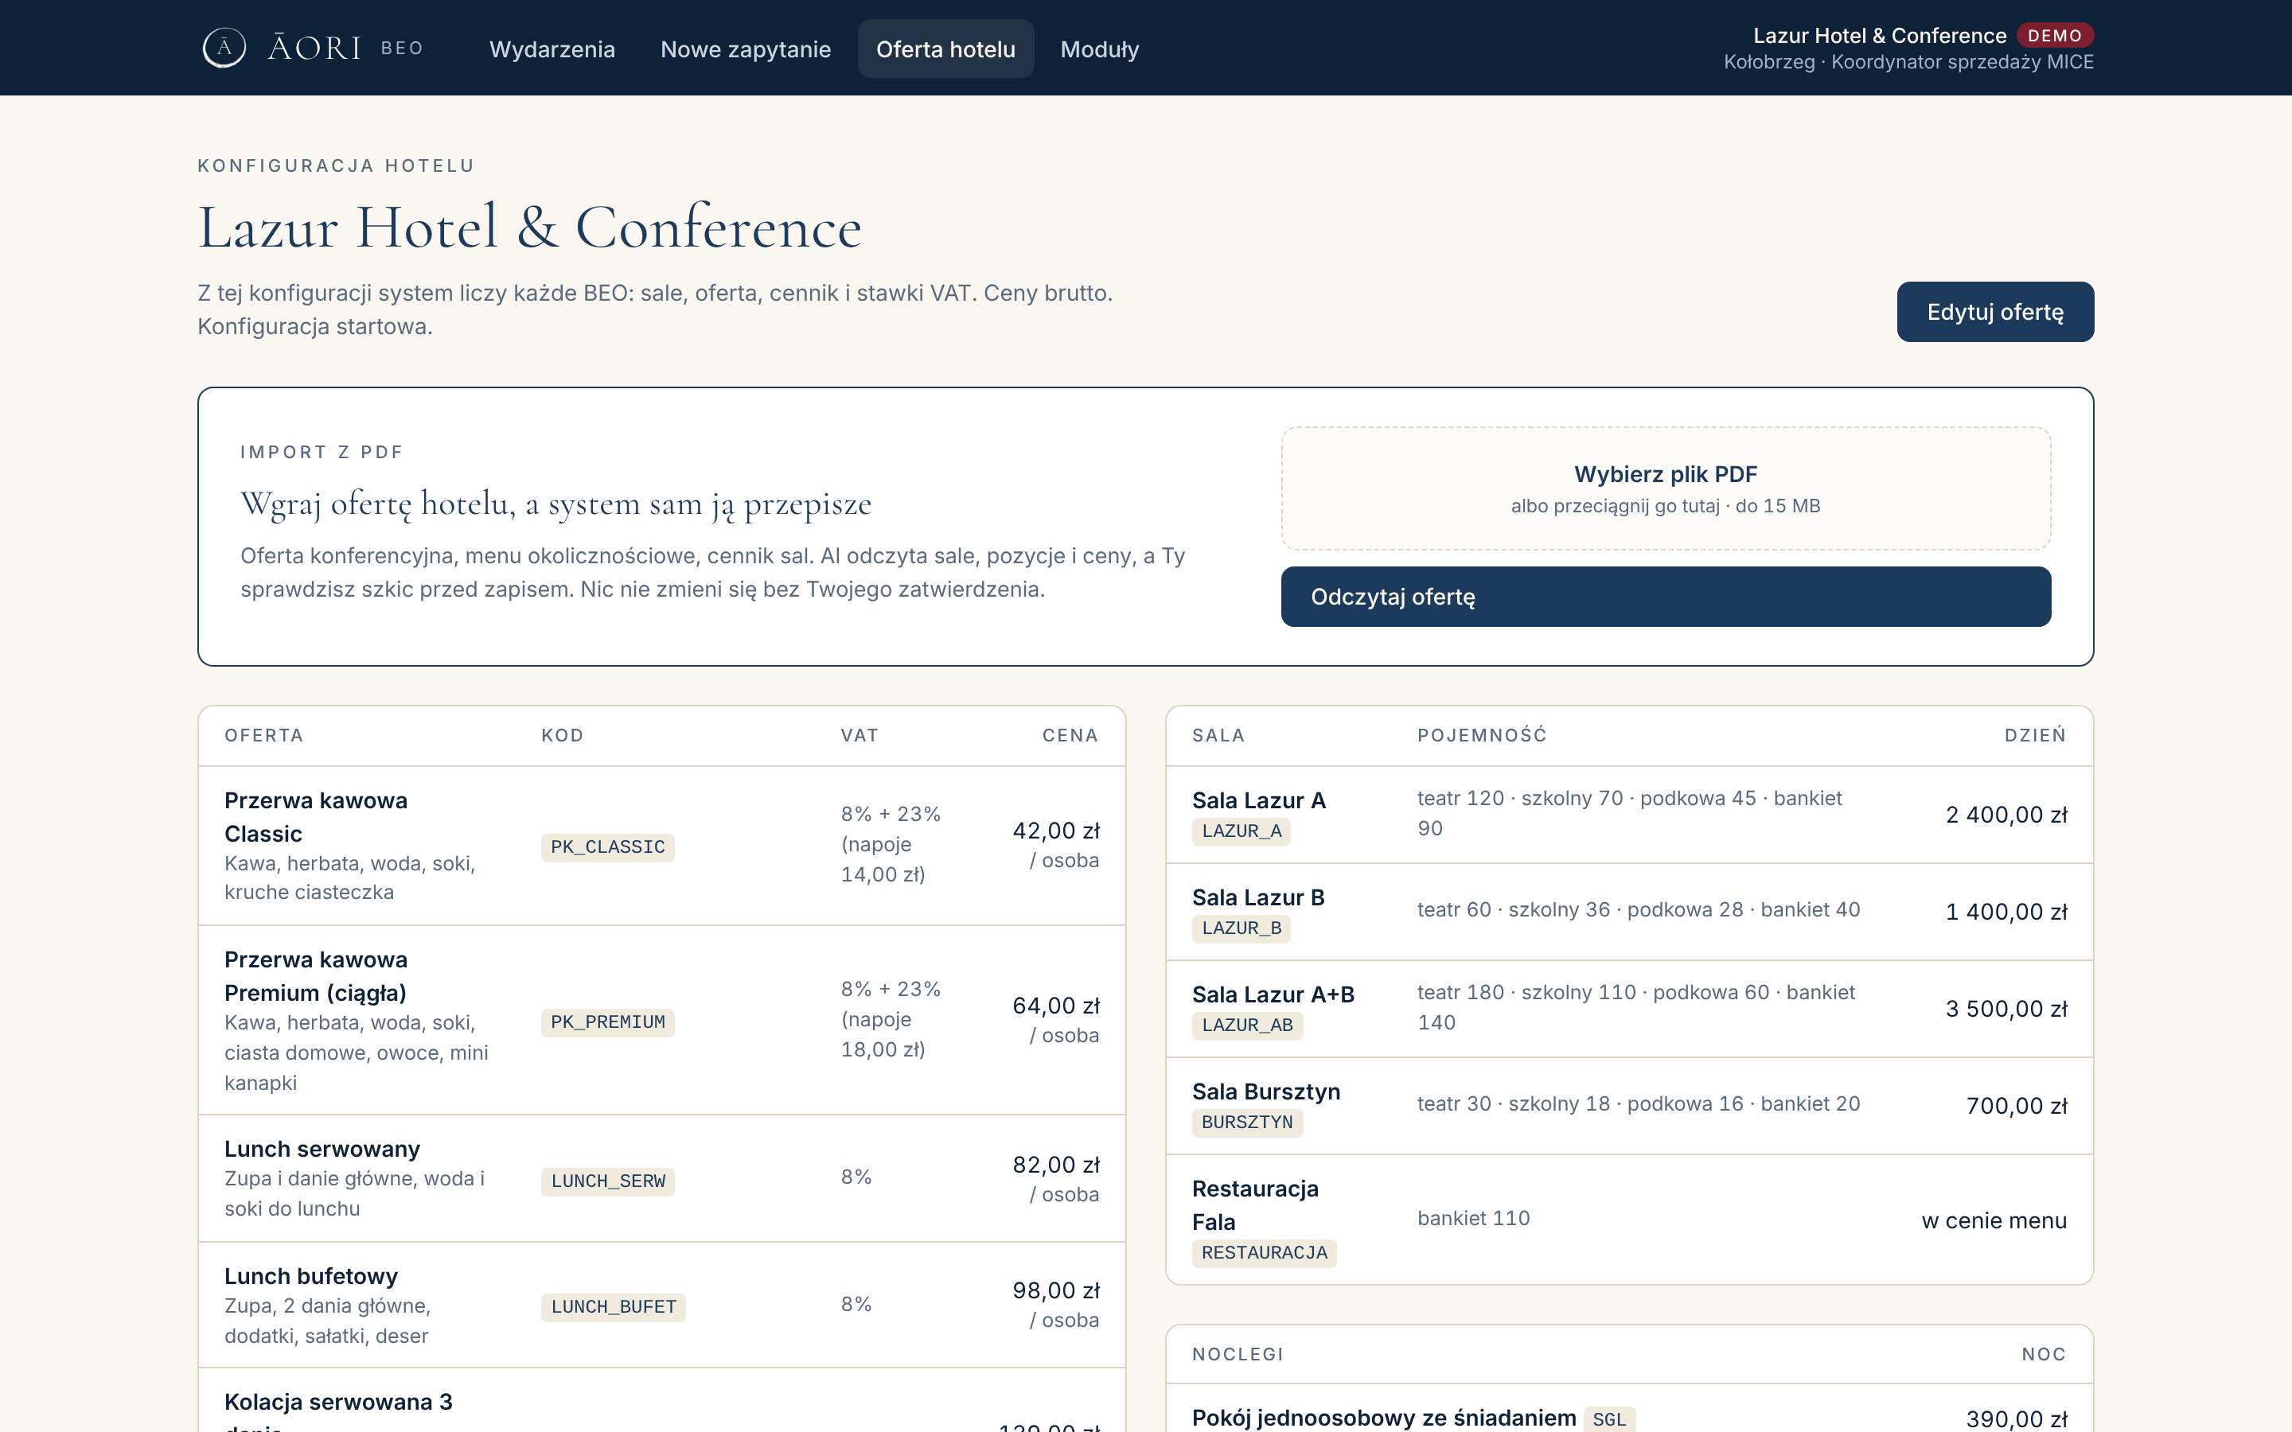This screenshot has width=2292, height=1432.
Task: Select the Oferta hotelu tab
Action: (945, 49)
